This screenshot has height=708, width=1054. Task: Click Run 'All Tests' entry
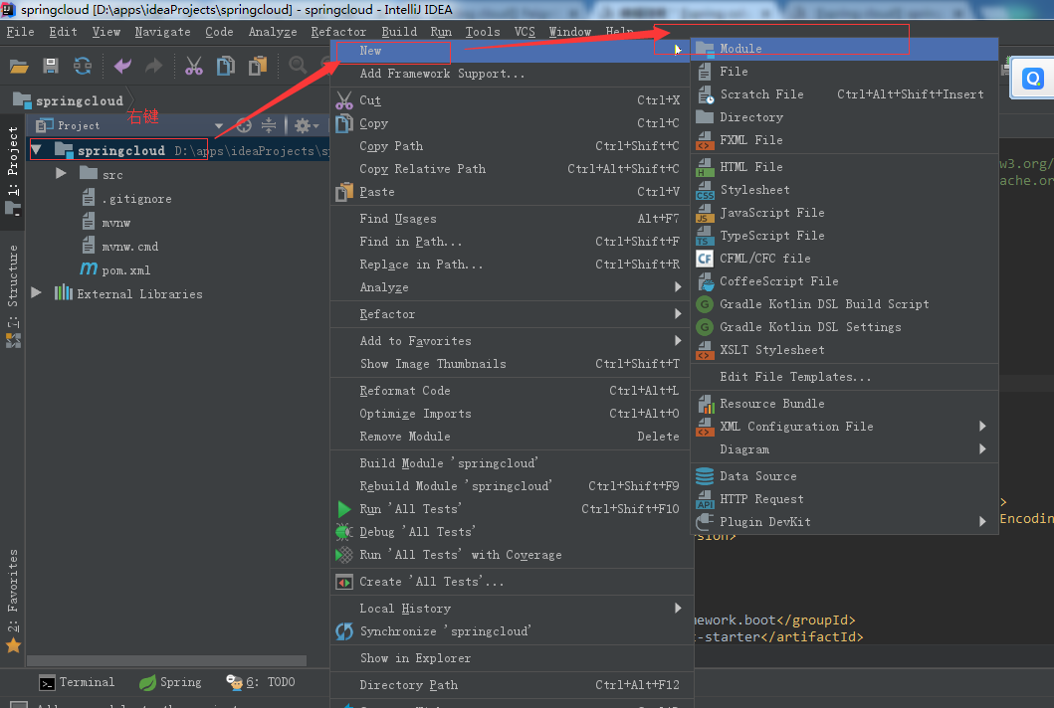click(x=511, y=508)
